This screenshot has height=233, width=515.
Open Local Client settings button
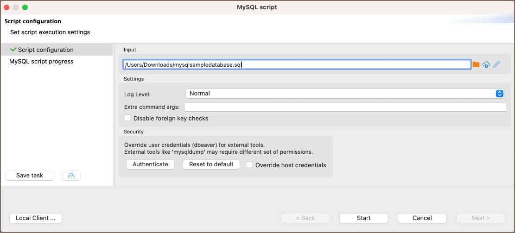click(36, 218)
